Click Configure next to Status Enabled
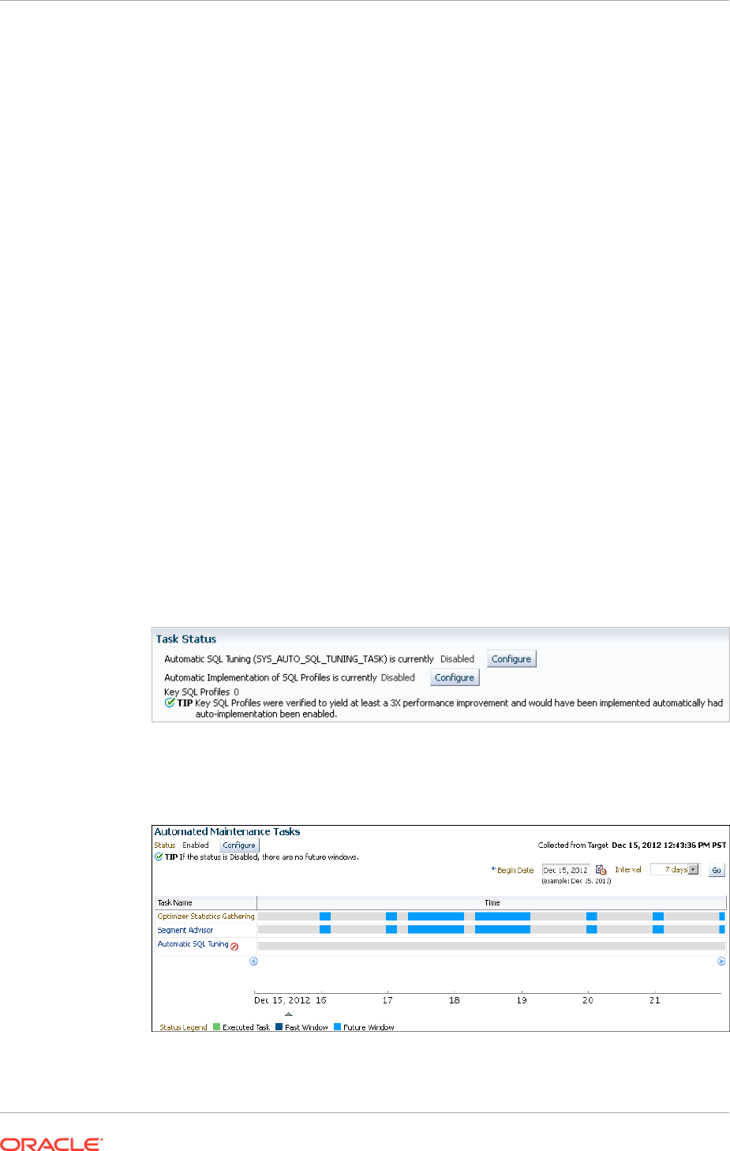 (239, 845)
